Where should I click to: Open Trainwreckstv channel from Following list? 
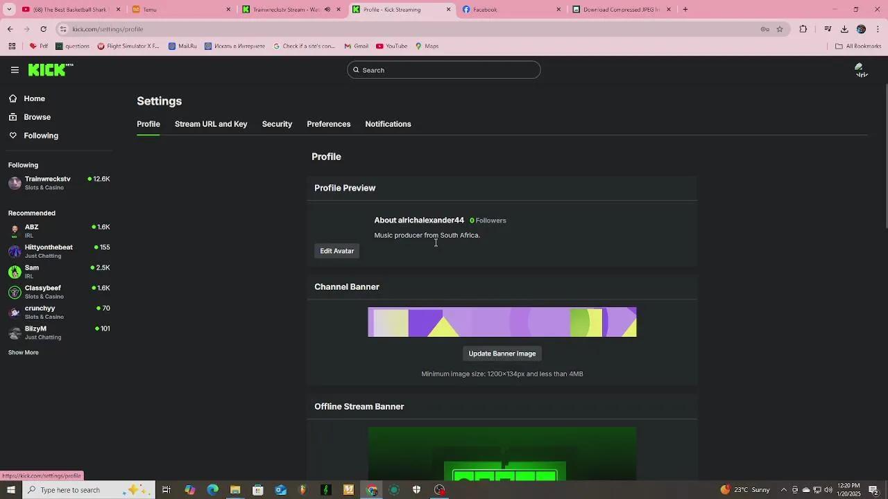tap(59, 183)
